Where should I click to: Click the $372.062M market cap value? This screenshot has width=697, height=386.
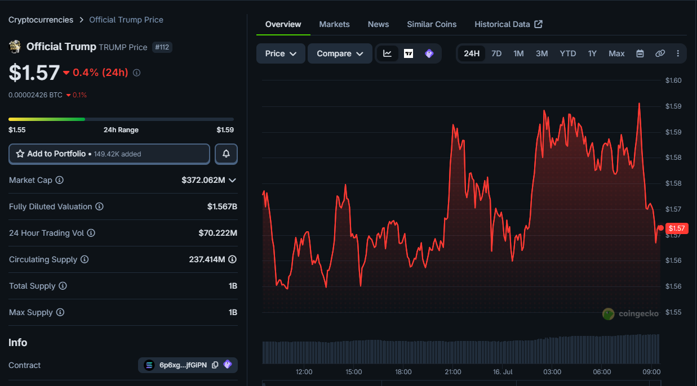pos(203,180)
